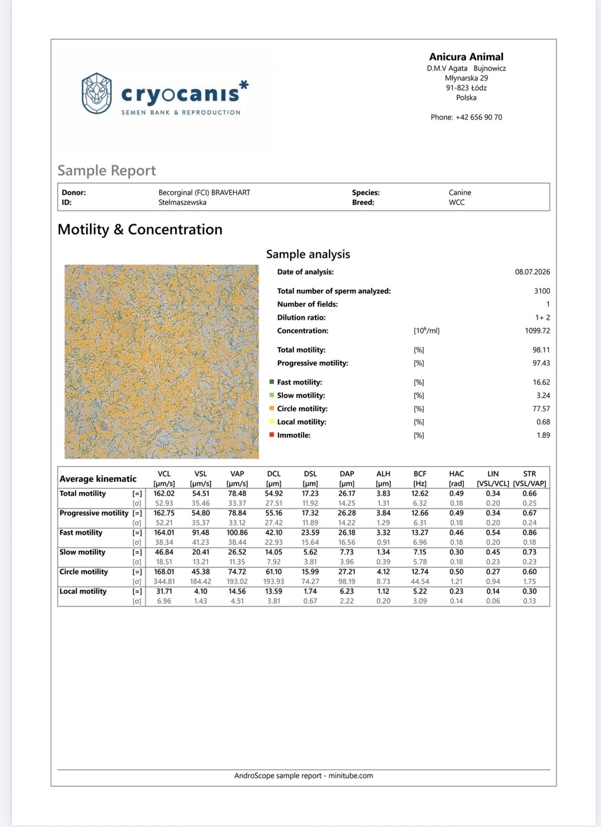The width and height of the screenshot is (601, 827).
Task: Click the yellow Local motility swatch
Action: click(x=272, y=421)
